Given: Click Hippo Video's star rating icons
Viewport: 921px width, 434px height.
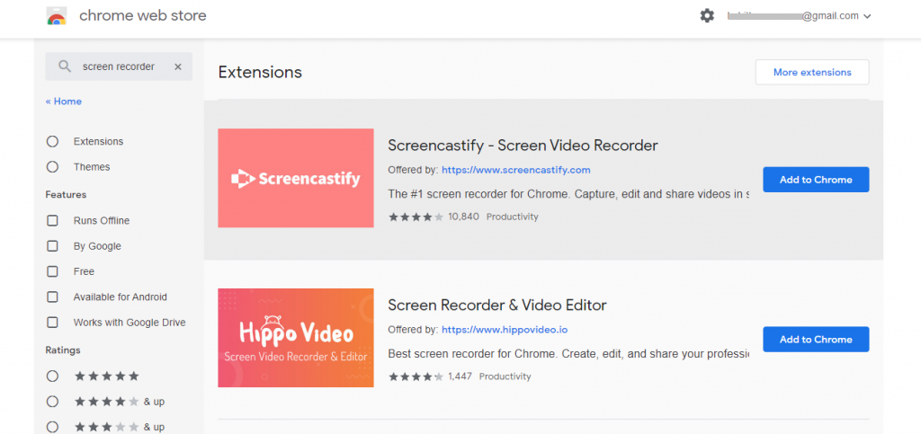Looking at the screenshot, I should [x=416, y=376].
